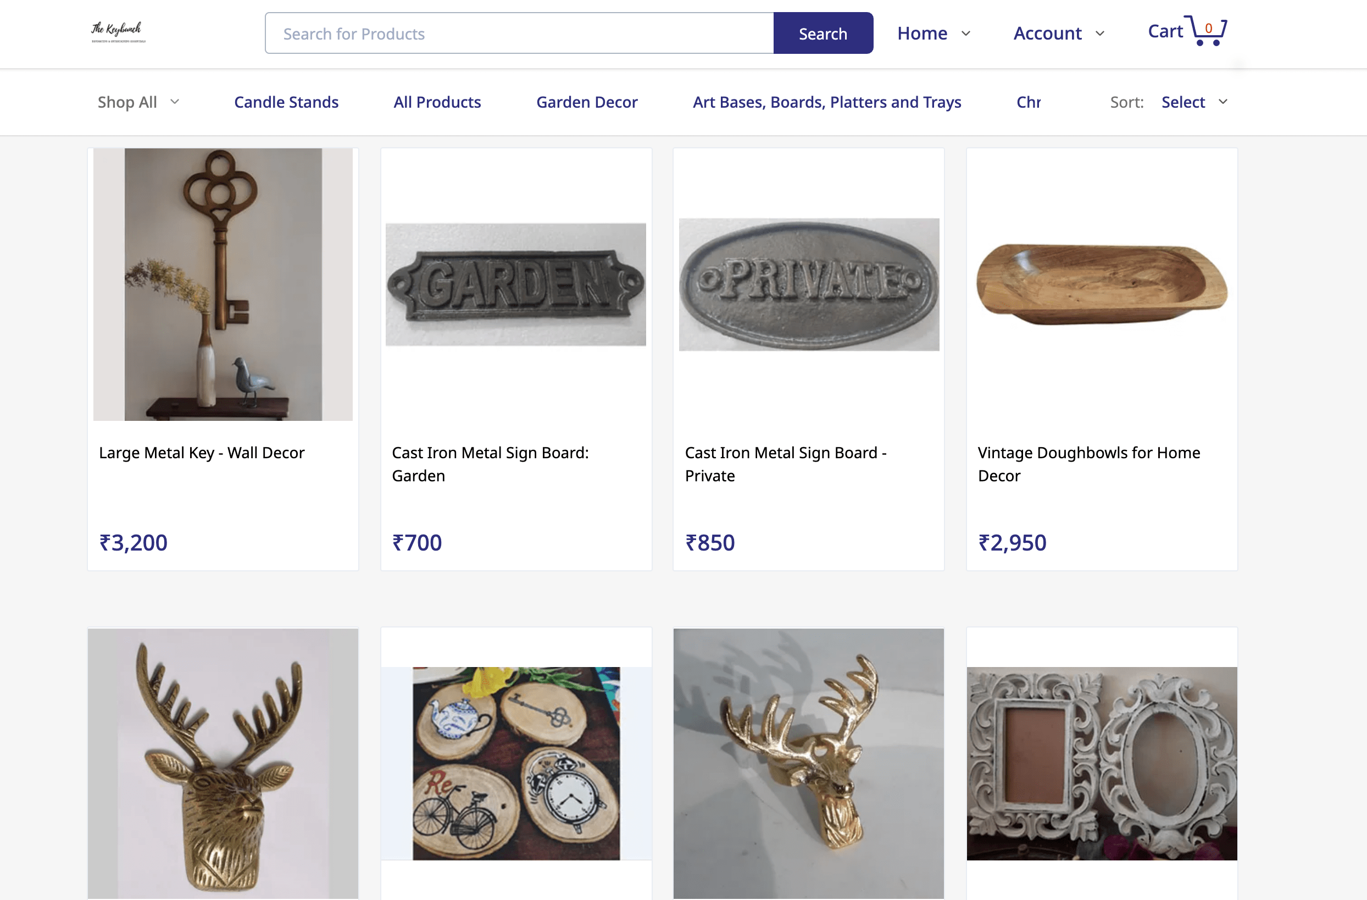
Task: Click inside the Search for Products field
Action: click(x=517, y=33)
